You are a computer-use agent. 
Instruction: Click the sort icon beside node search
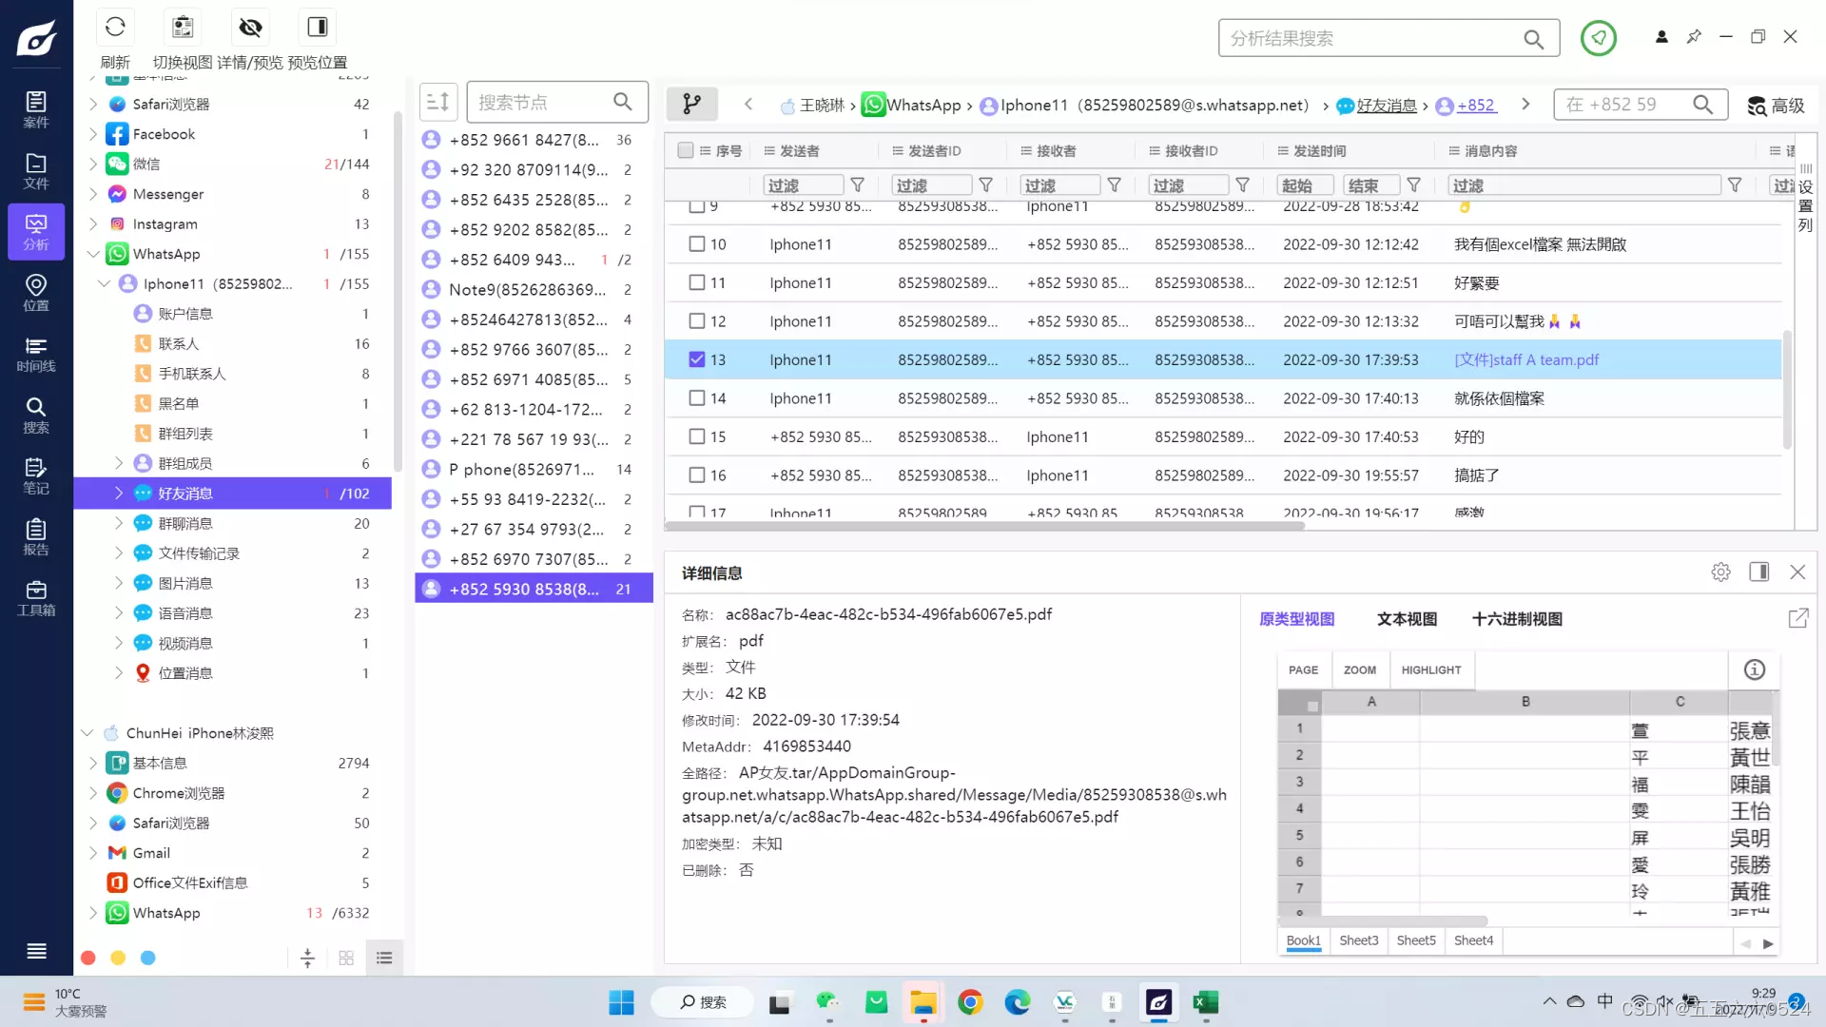[x=438, y=102]
